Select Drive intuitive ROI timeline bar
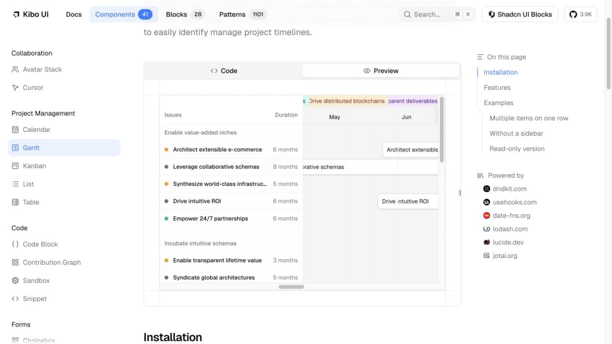The height and width of the screenshot is (344, 612). click(x=408, y=201)
